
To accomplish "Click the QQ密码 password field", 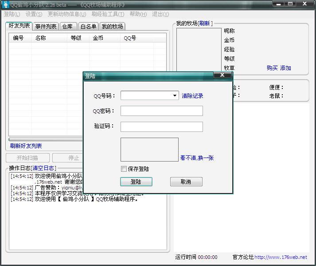I will pos(161,111).
